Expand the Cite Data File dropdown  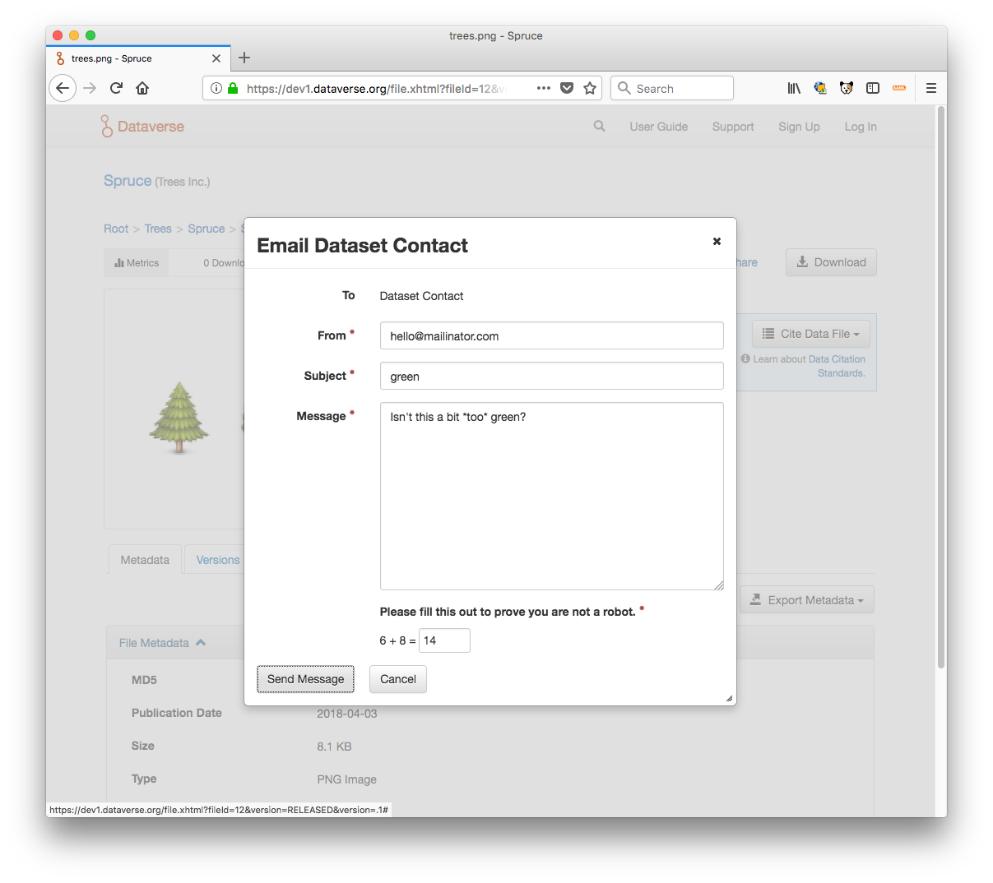[810, 334]
